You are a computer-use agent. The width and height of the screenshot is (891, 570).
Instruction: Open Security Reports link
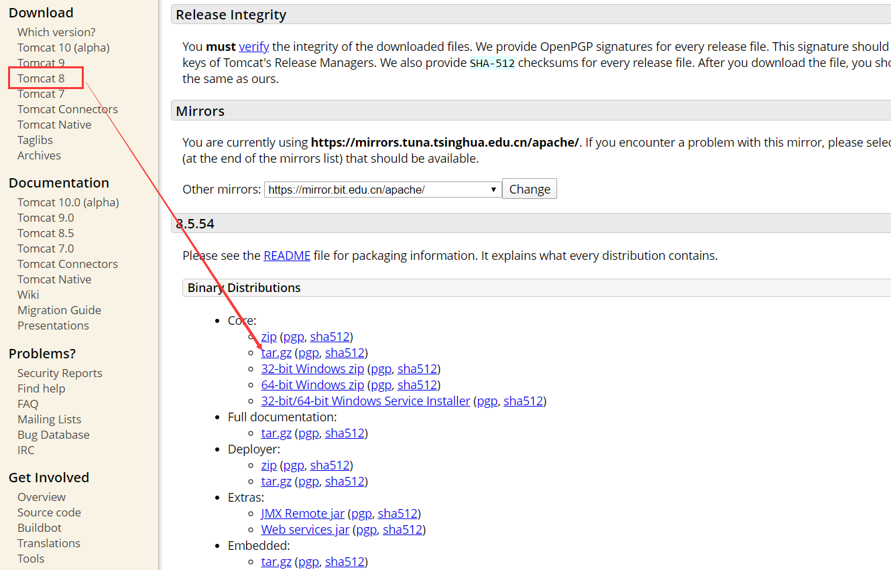(x=60, y=373)
